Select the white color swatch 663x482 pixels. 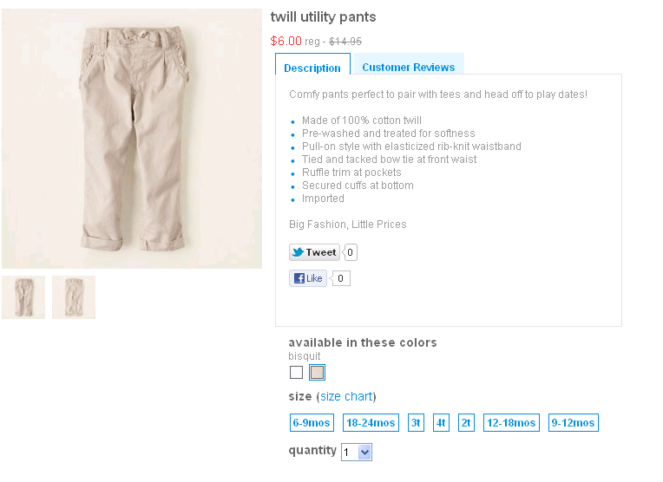coord(297,373)
